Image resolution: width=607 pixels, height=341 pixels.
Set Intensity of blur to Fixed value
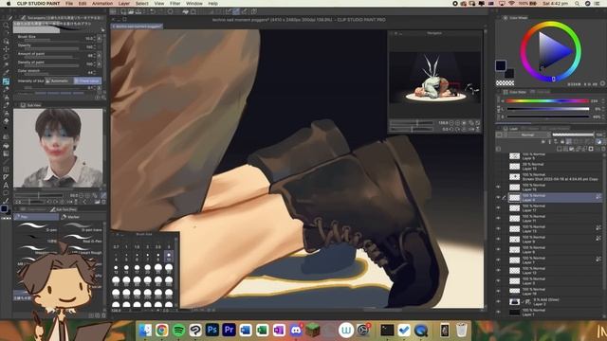[88, 81]
